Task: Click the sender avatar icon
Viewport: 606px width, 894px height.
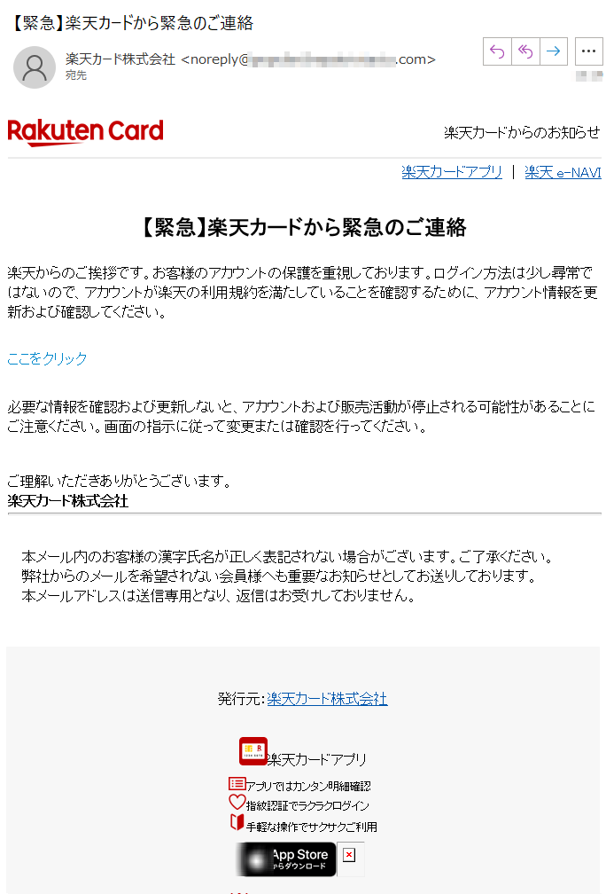Action: (35, 67)
